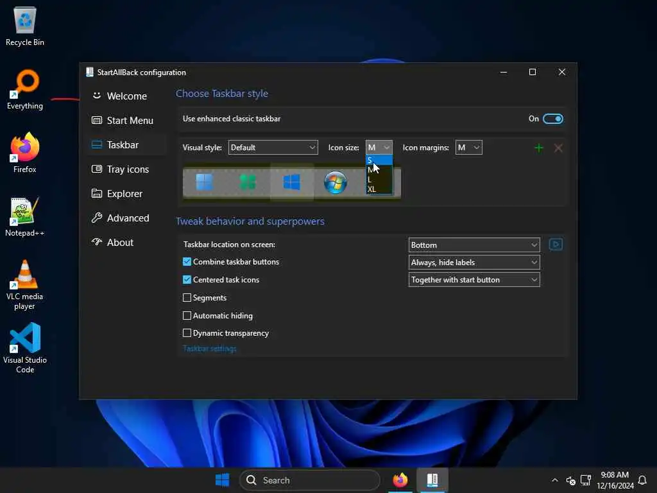Screen dimensions: 657x493
Task: Open VLC media player shortcut
Action: (x=25, y=285)
